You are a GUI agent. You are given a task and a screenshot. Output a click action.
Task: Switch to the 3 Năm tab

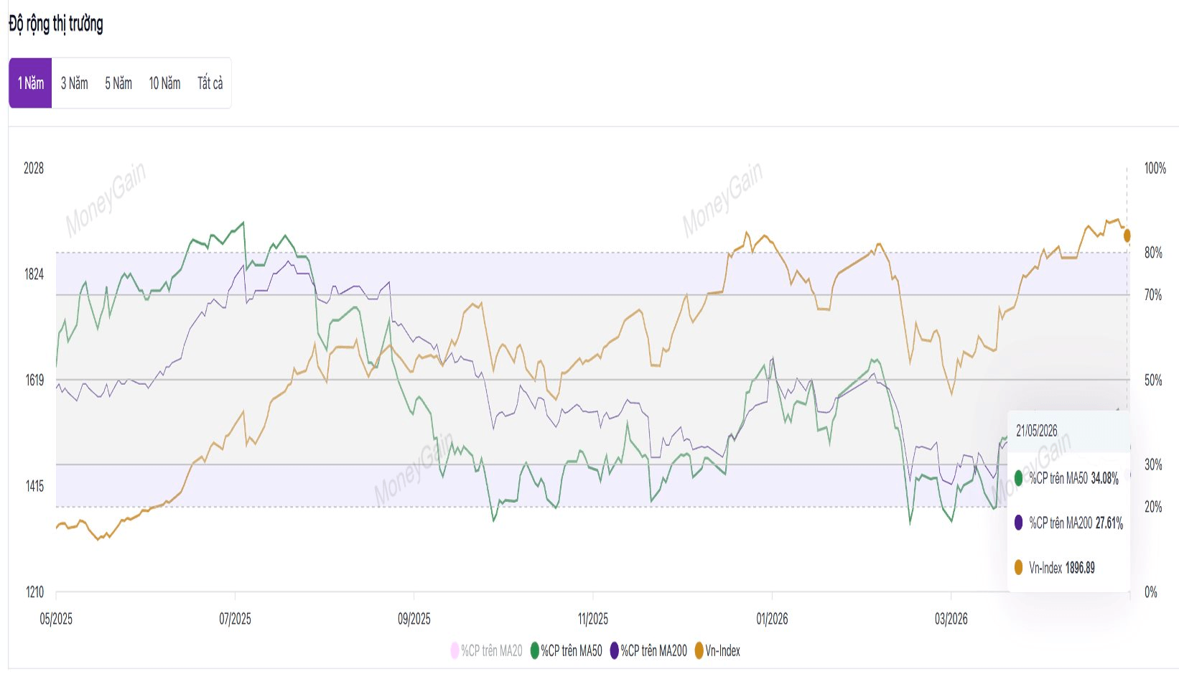[74, 83]
